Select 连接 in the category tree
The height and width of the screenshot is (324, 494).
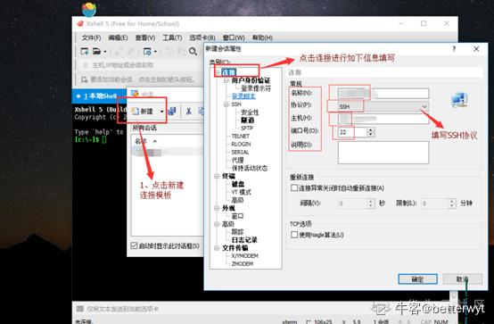229,72
